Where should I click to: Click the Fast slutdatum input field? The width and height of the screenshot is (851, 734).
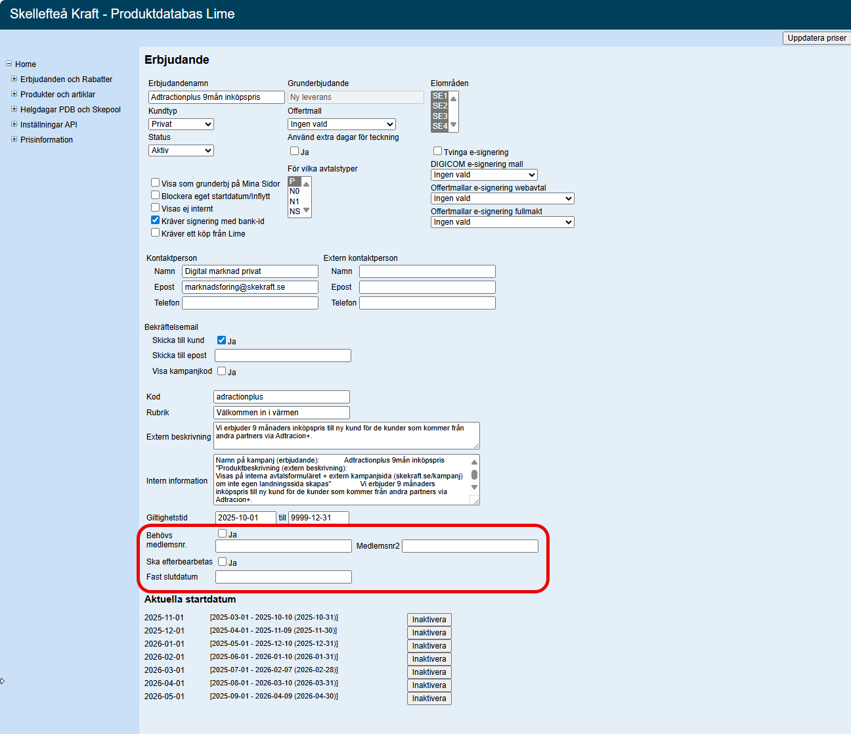284,577
